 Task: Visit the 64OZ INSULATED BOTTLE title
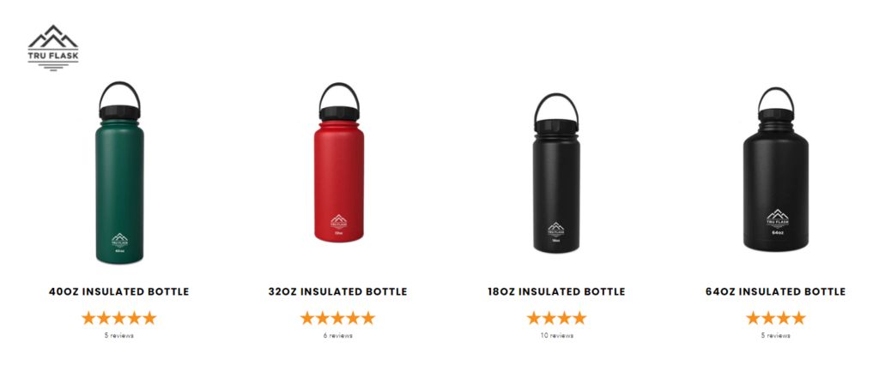[775, 291]
